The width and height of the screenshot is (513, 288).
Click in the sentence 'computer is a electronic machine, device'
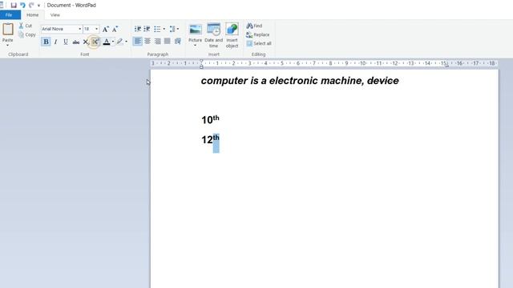point(300,81)
